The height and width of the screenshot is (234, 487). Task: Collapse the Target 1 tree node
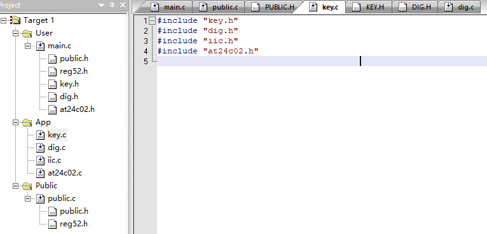(x=3, y=20)
